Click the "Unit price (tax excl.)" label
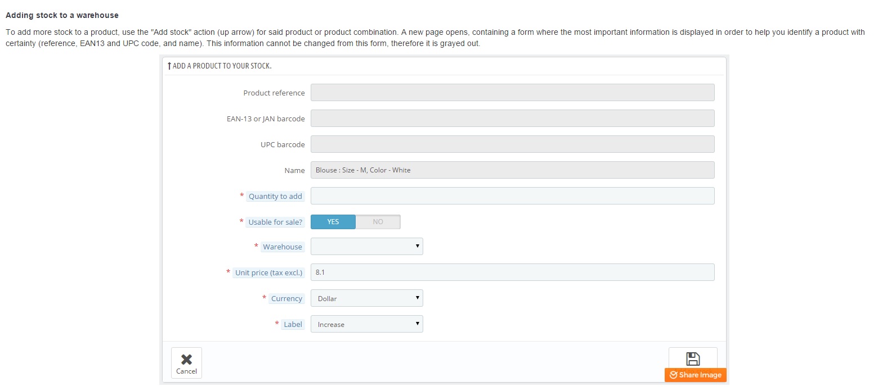 click(268, 272)
